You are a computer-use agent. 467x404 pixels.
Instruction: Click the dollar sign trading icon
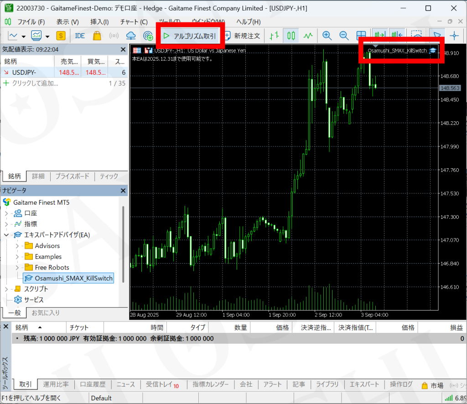point(61,36)
